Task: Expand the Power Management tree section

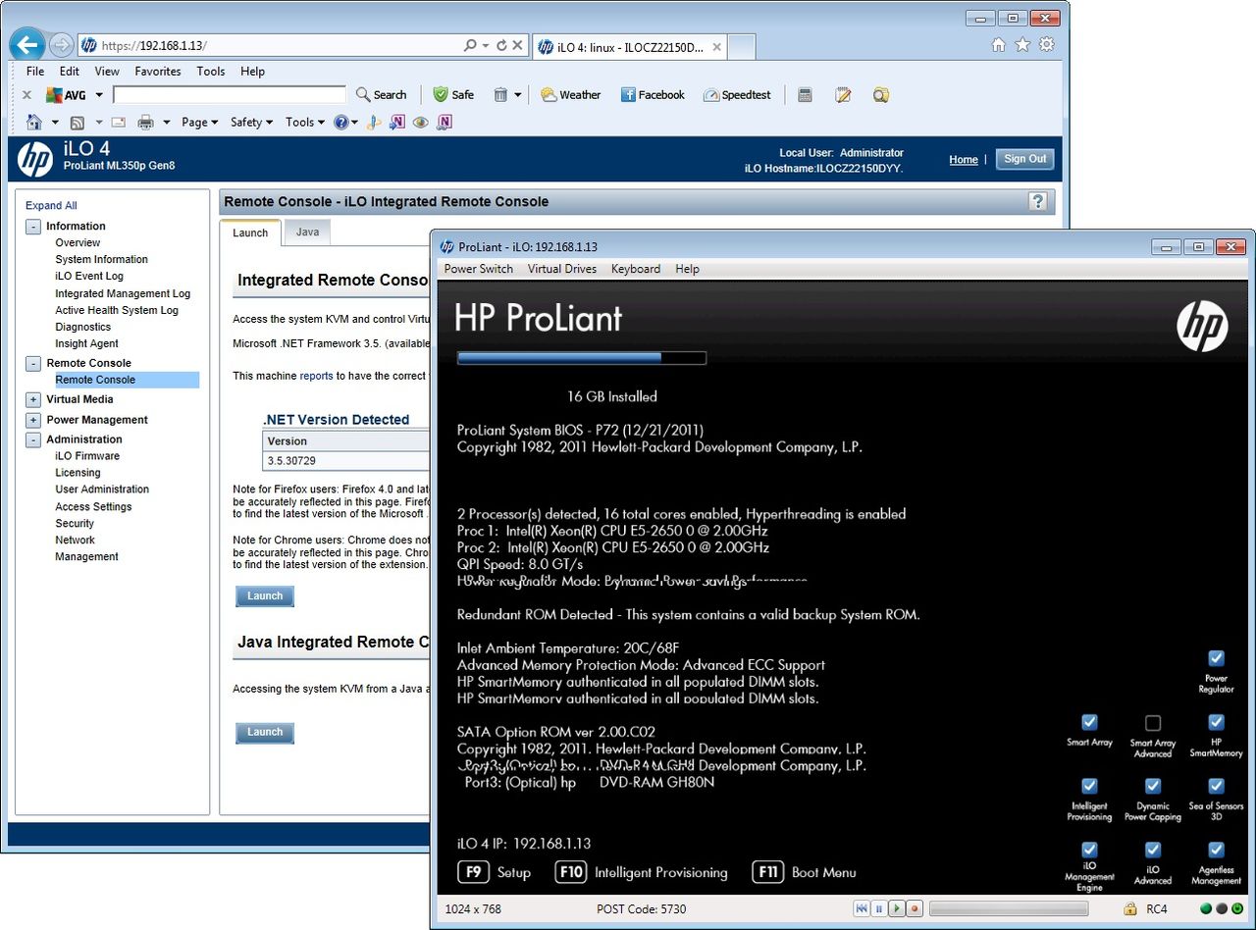Action: (33, 420)
